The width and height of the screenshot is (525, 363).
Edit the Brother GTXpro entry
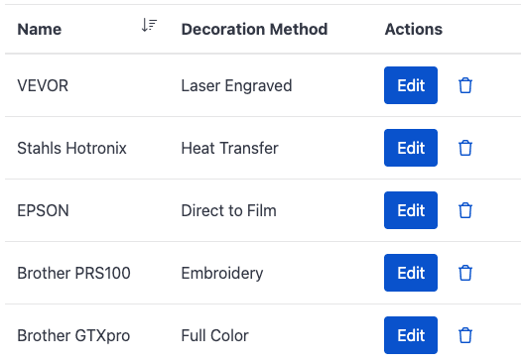pos(411,335)
